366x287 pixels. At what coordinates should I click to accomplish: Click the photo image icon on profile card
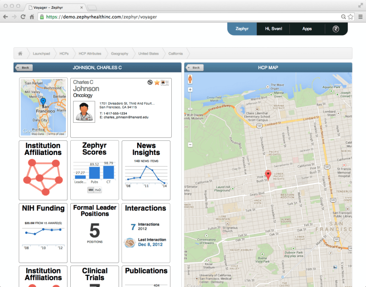(x=164, y=82)
